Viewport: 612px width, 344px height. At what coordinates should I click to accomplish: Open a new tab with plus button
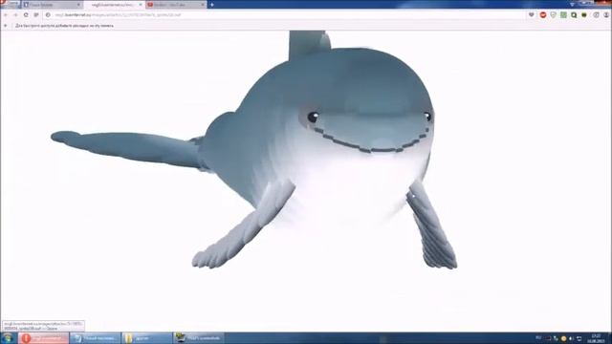pos(212,5)
